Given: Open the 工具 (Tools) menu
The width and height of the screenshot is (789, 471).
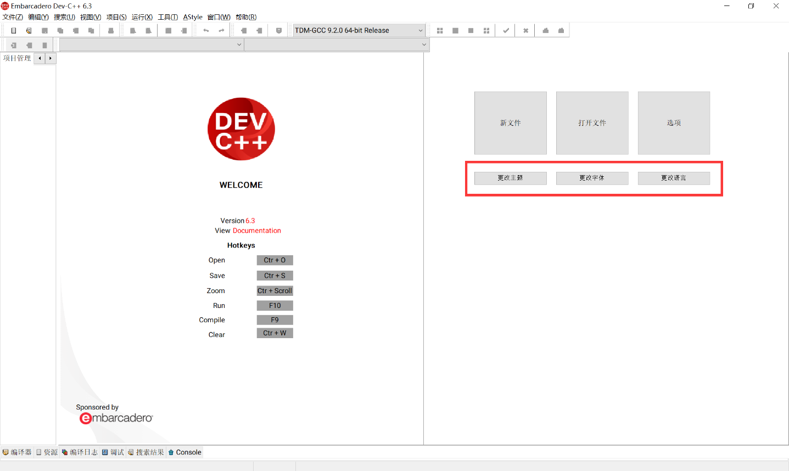Looking at the screenshot, I should 167,17.
